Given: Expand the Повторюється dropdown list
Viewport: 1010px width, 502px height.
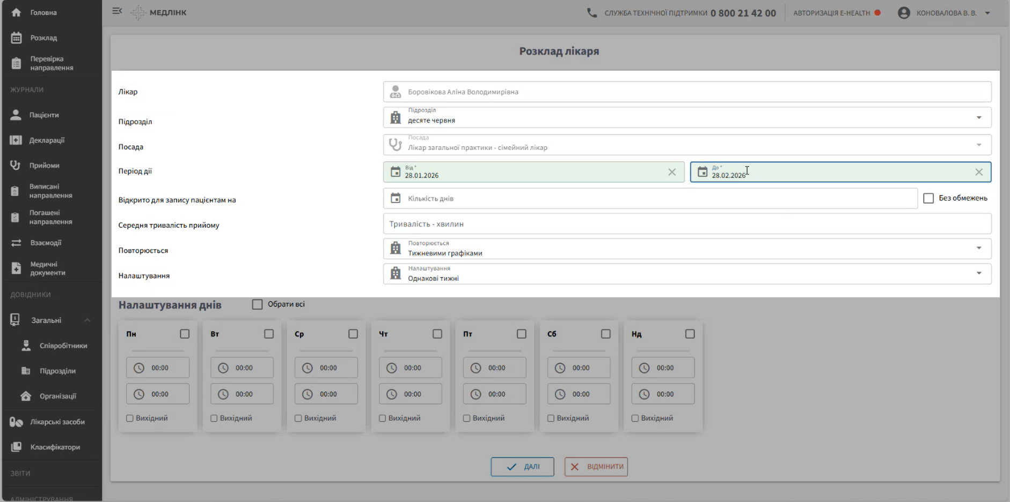Looking at the screenshot, I should pyautogui.click(x=979, y=248).
